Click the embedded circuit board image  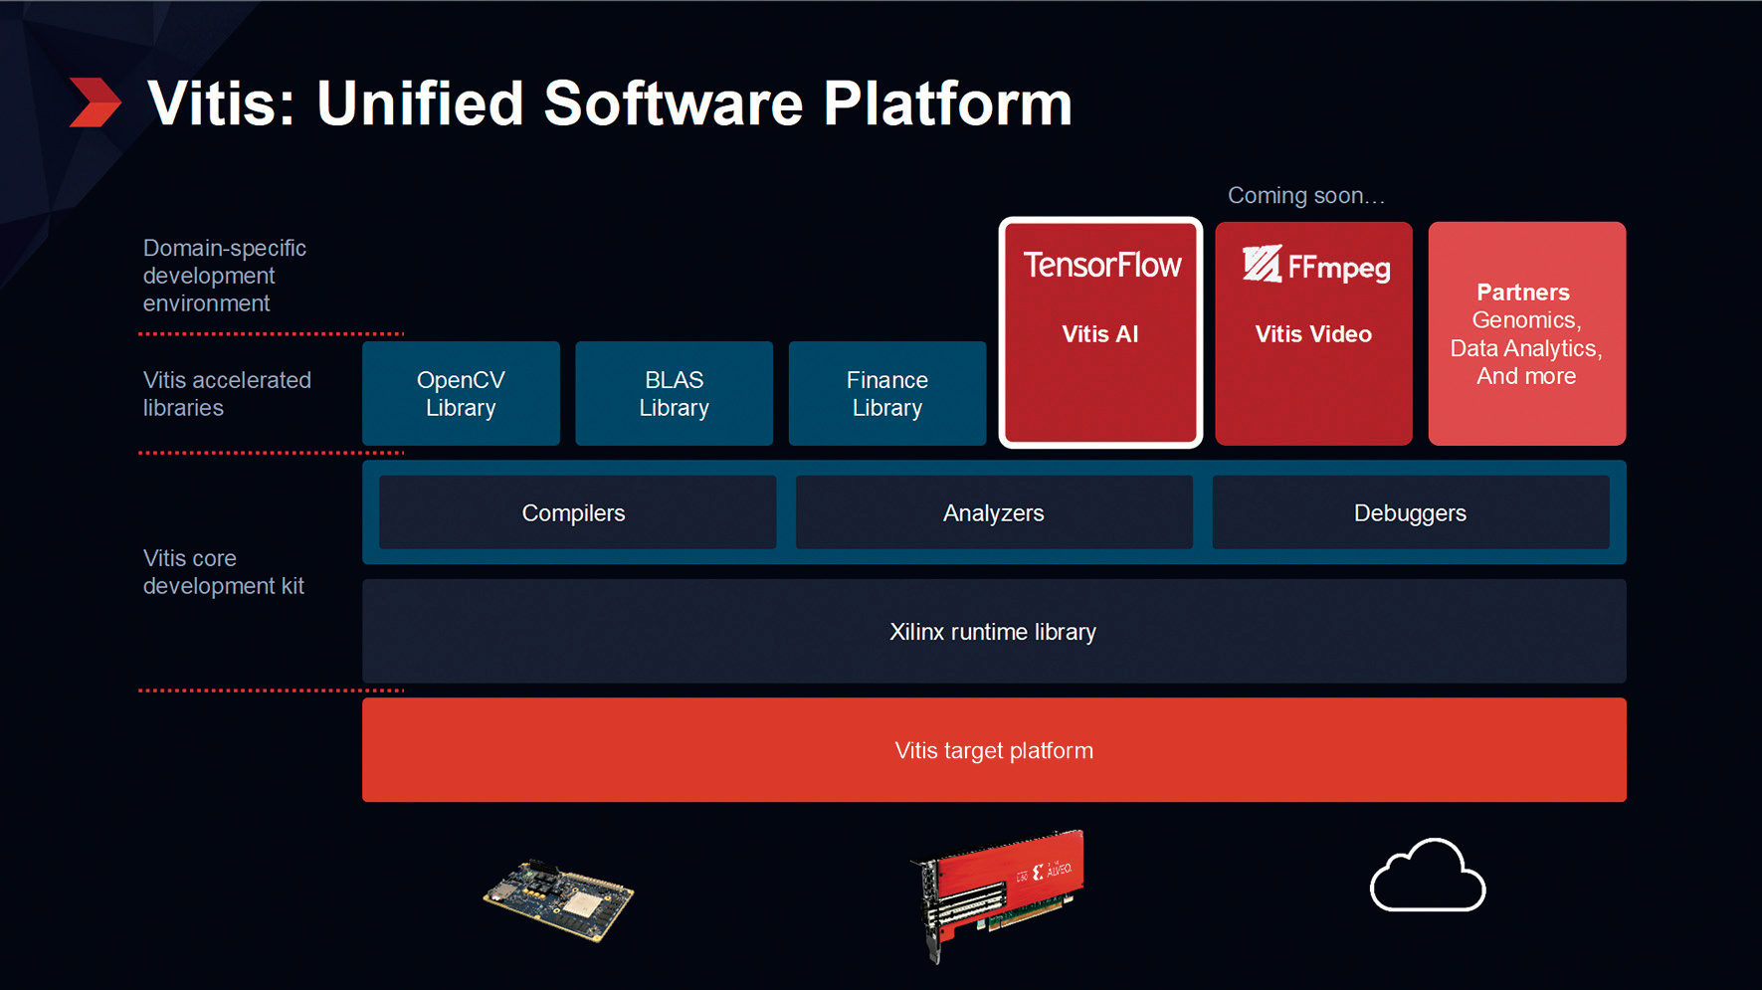point(559,899)
